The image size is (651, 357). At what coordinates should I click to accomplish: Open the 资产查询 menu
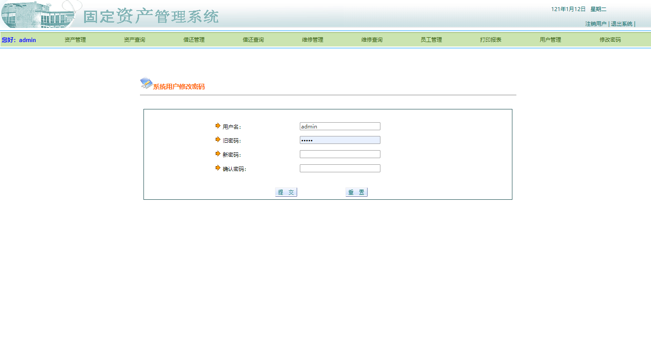134,39
